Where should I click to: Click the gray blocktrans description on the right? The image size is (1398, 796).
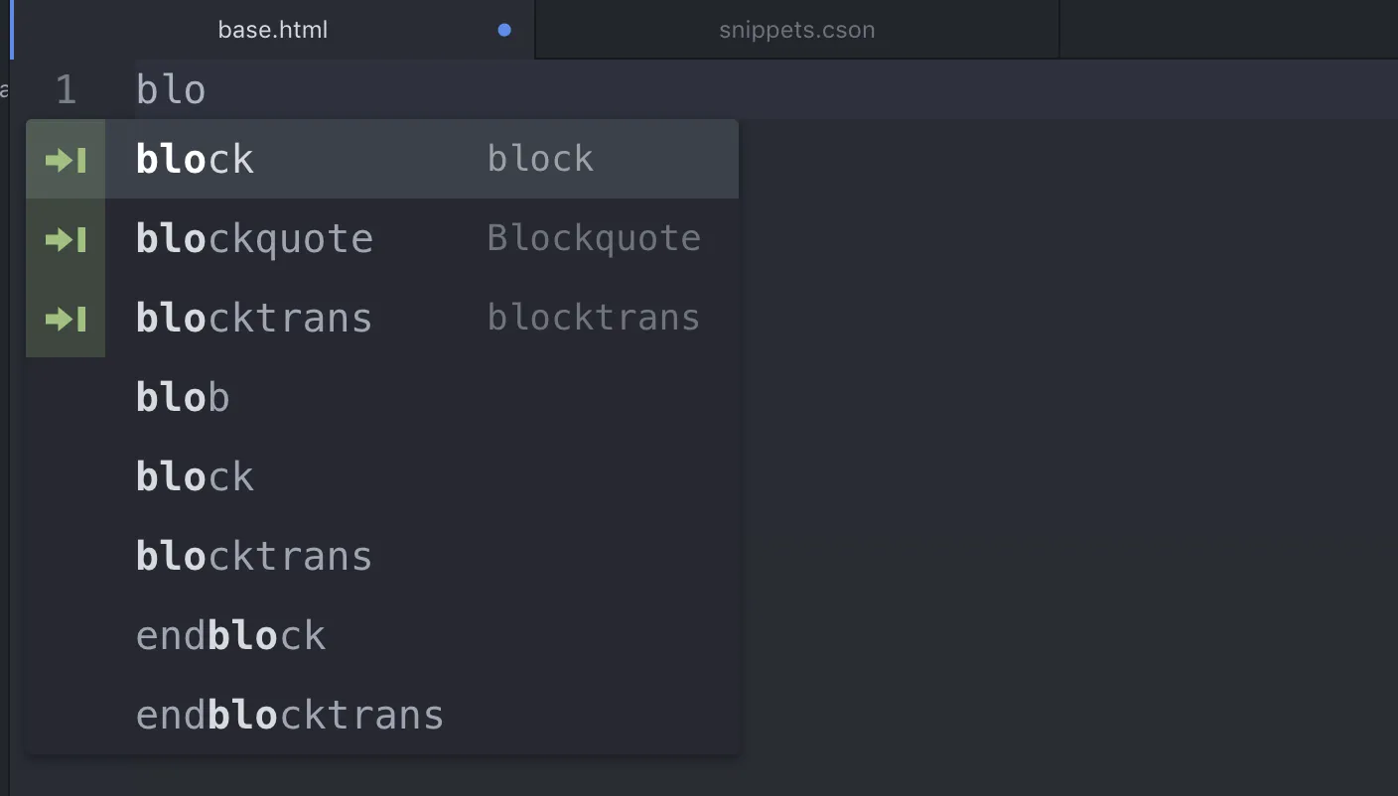tap(594, 319)
